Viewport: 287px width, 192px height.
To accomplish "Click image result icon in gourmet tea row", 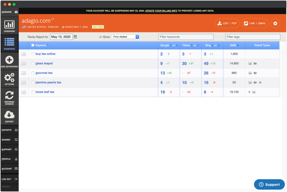I will [x=250, y=73].
